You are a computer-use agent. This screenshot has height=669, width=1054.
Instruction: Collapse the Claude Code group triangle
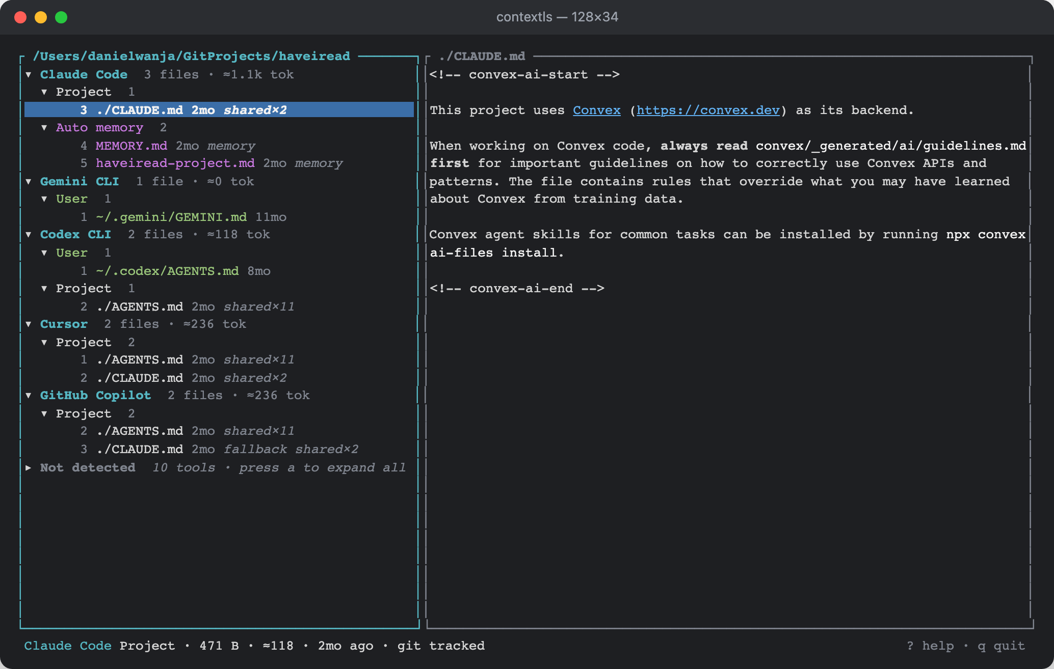coord(29,75)
